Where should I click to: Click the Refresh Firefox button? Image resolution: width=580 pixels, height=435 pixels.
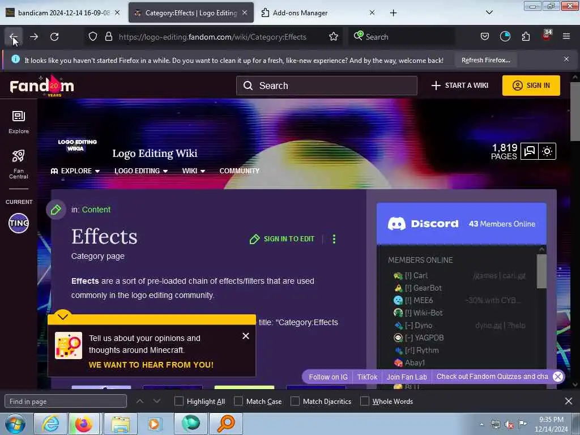[485, 60]
